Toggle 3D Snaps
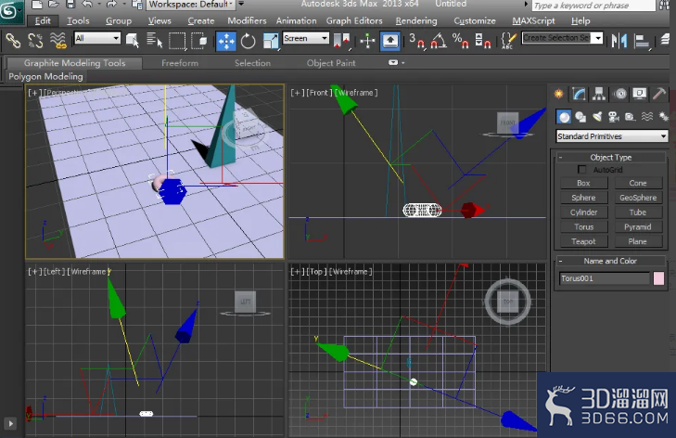This screenshot has width=676, height=438. point(416,41)
